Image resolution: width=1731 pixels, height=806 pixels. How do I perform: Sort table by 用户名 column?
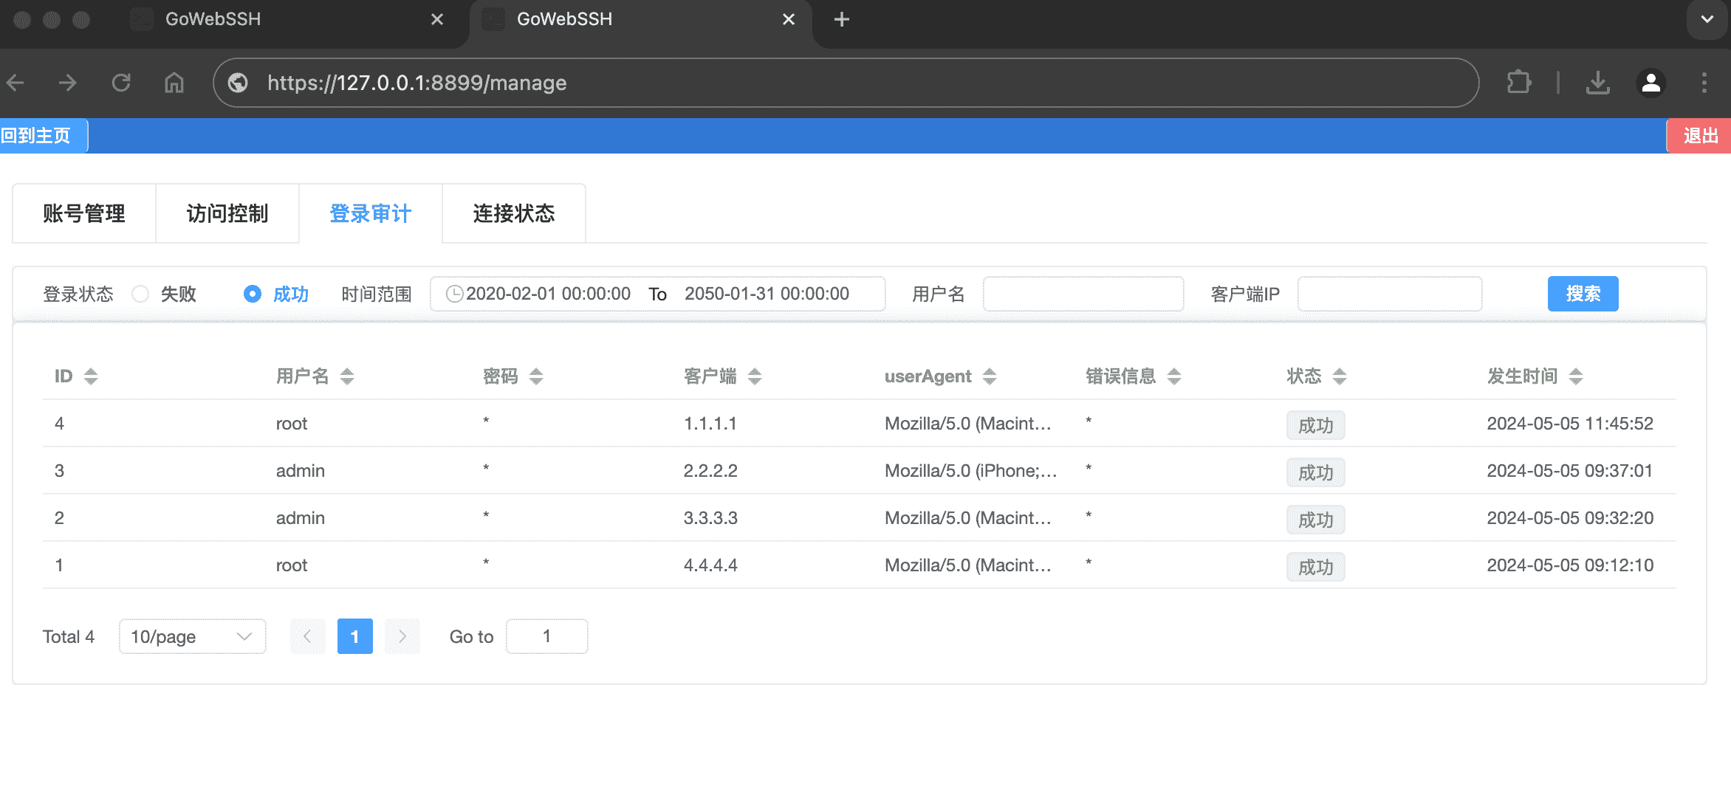(x=347, y=376)
